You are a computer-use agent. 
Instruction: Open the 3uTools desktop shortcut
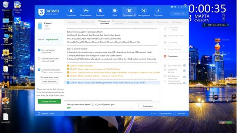[17, 22]
